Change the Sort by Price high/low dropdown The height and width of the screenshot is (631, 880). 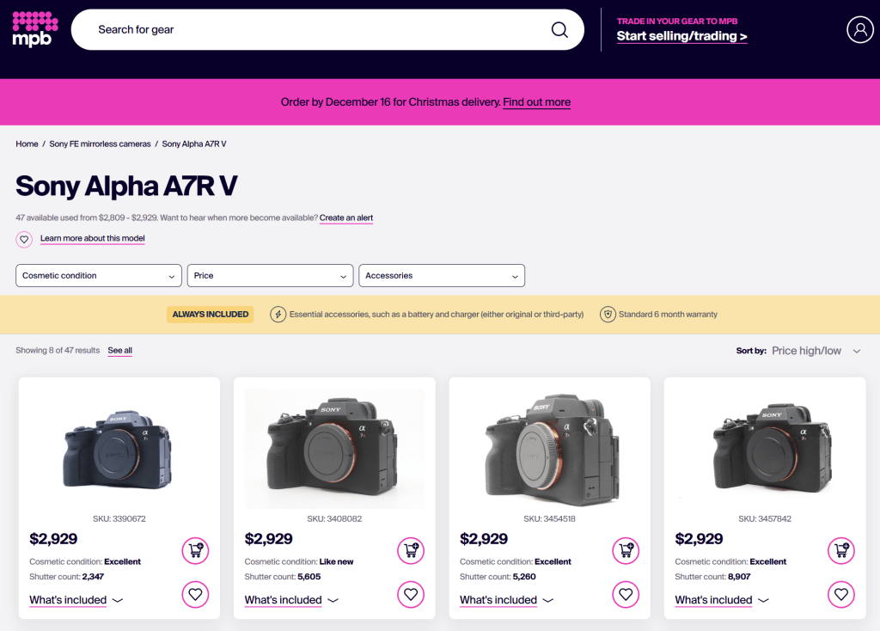click(x=815, y=351)
